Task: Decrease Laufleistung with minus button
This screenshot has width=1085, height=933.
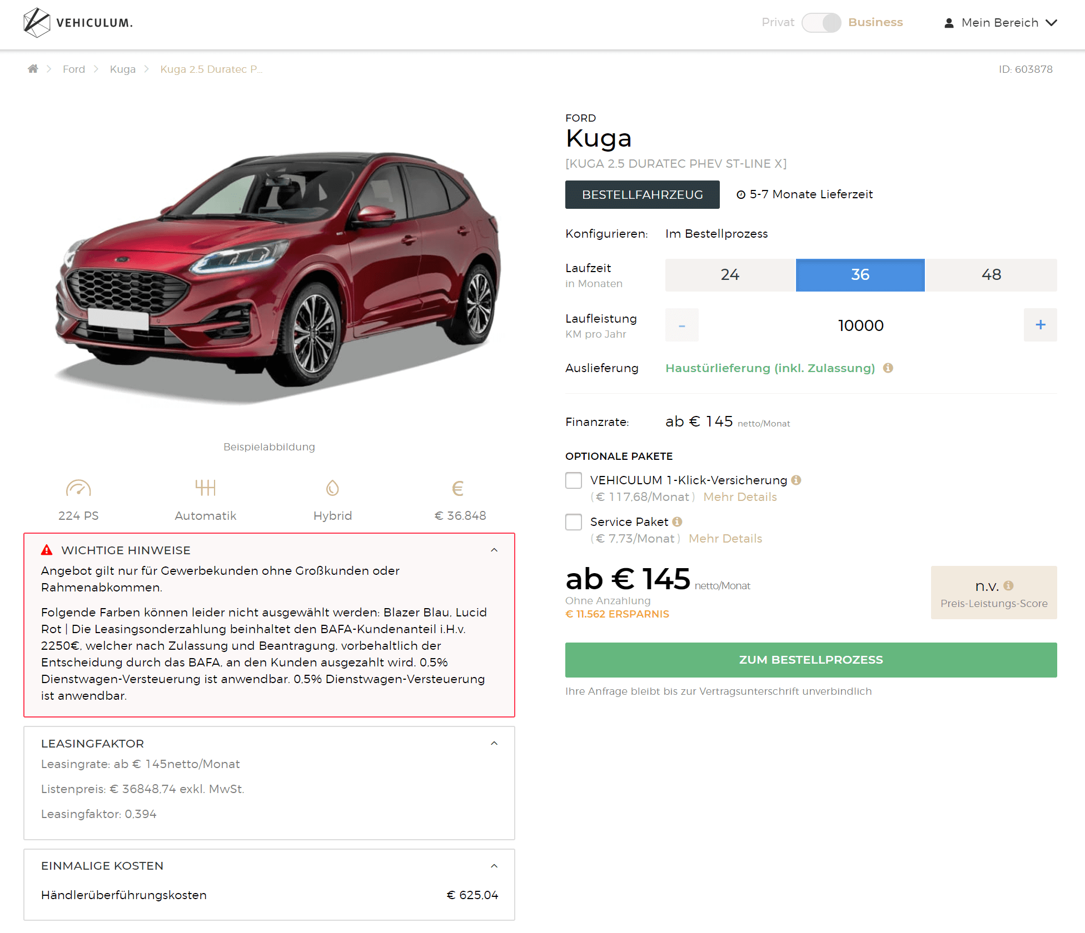Action: tap(682, 325)
